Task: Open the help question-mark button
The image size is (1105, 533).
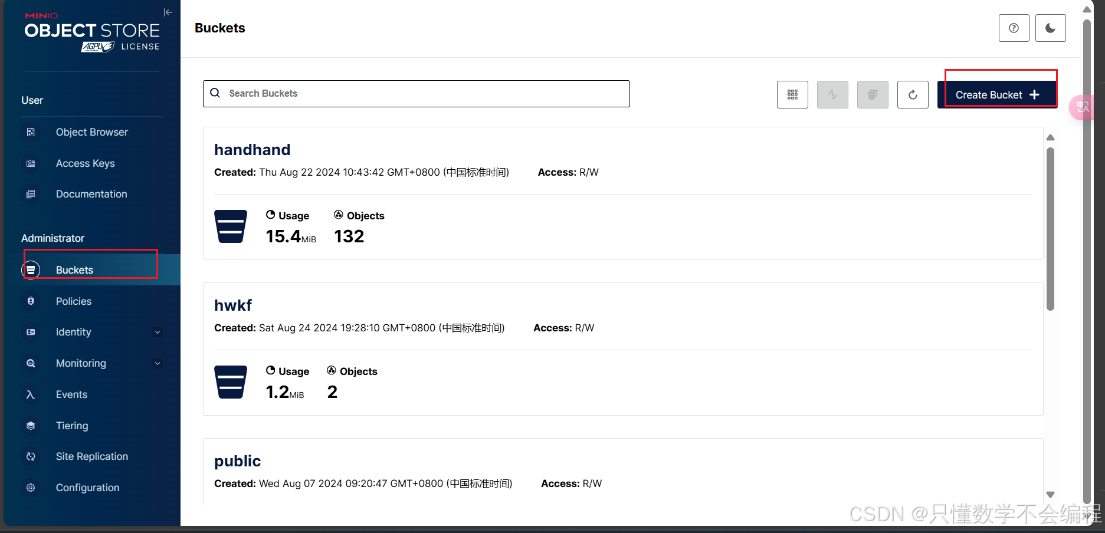Action: coord(1014,28)
